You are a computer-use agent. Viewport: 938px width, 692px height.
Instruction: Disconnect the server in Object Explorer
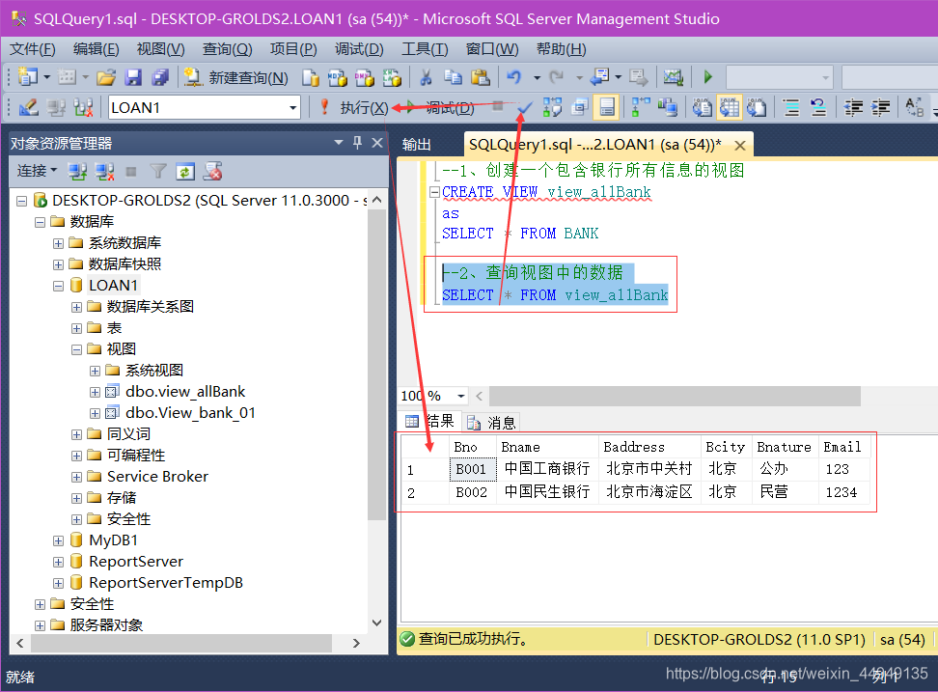[x=104, y=172]
